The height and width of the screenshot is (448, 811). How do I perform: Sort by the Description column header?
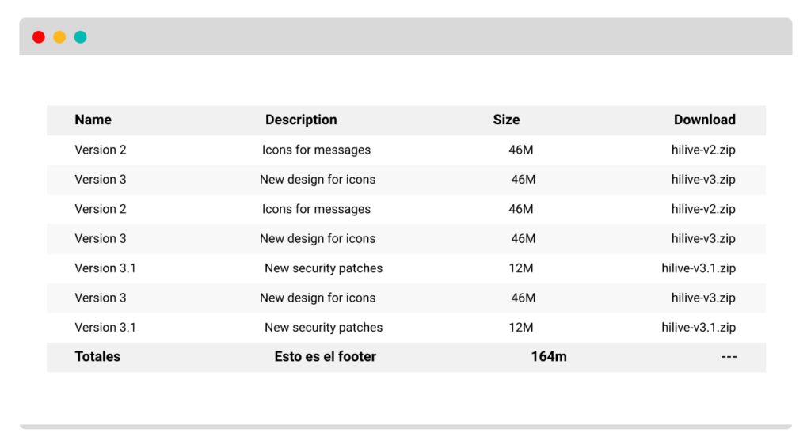[301, 120]
